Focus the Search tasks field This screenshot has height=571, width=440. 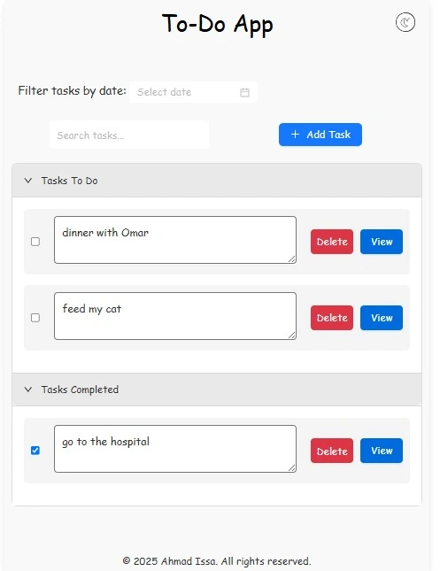click(129, 135)
